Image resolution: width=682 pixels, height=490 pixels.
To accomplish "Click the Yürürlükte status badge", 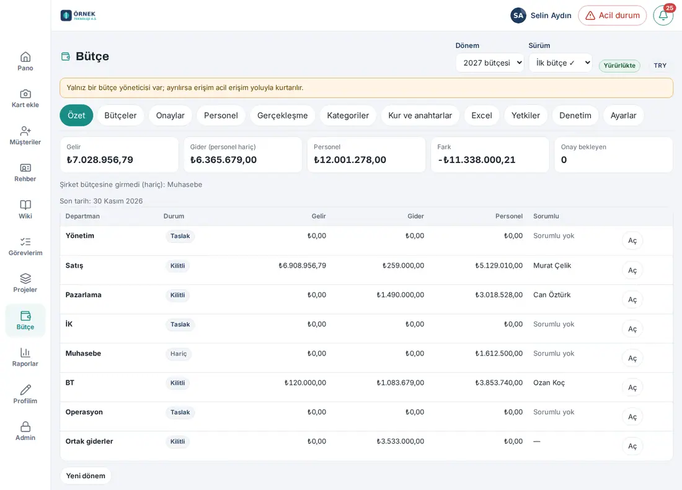I will tap(619, 66).
